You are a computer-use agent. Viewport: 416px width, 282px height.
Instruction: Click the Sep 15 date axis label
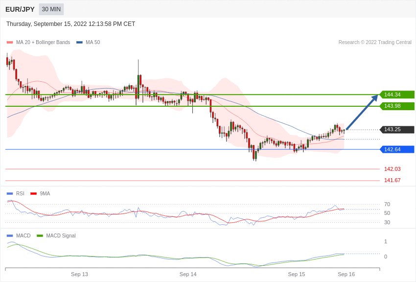click(x=297, y=274)
